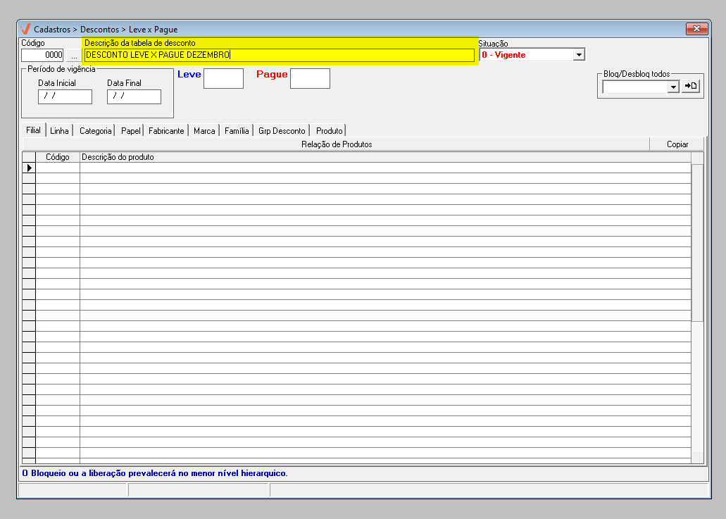The height and width of the screenshot is (519, 726).
Task: Close the Leve x Pague window
Action: [x=697, y=29]
